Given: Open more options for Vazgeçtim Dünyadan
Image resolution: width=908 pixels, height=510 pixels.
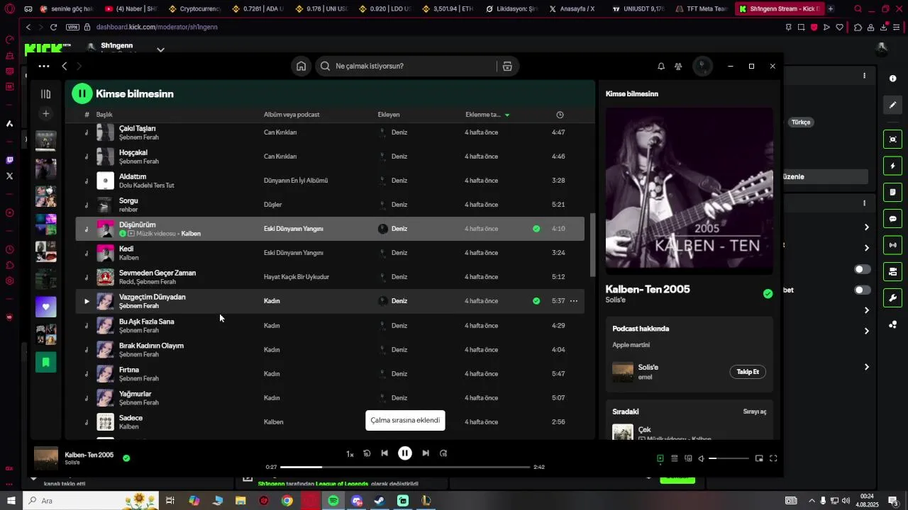Looking at the screenshot, I should 573,301.
